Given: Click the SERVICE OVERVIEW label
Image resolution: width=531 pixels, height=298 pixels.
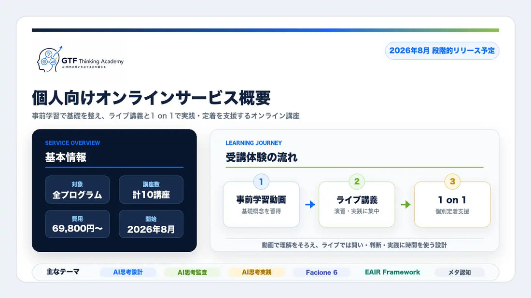Looking at the screenshot, I should click(72, 143).
